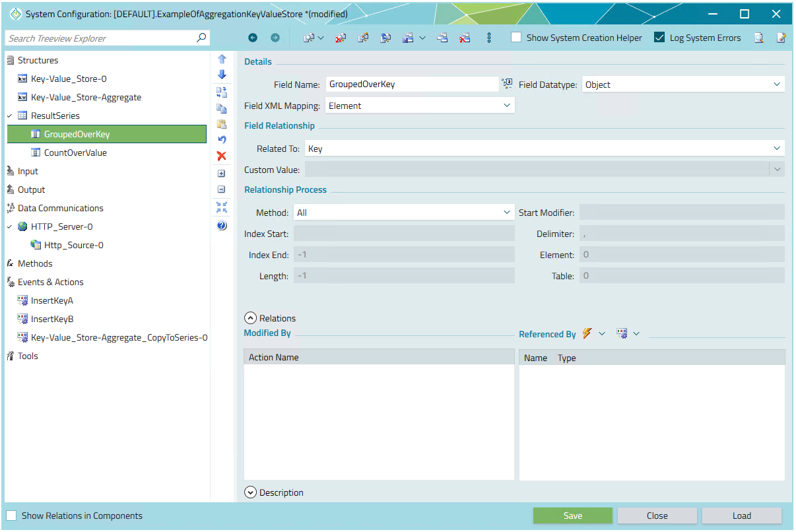
Task: Click the search magnifier icon in Treeview Explorer
Action: click(x=201, y=38)
